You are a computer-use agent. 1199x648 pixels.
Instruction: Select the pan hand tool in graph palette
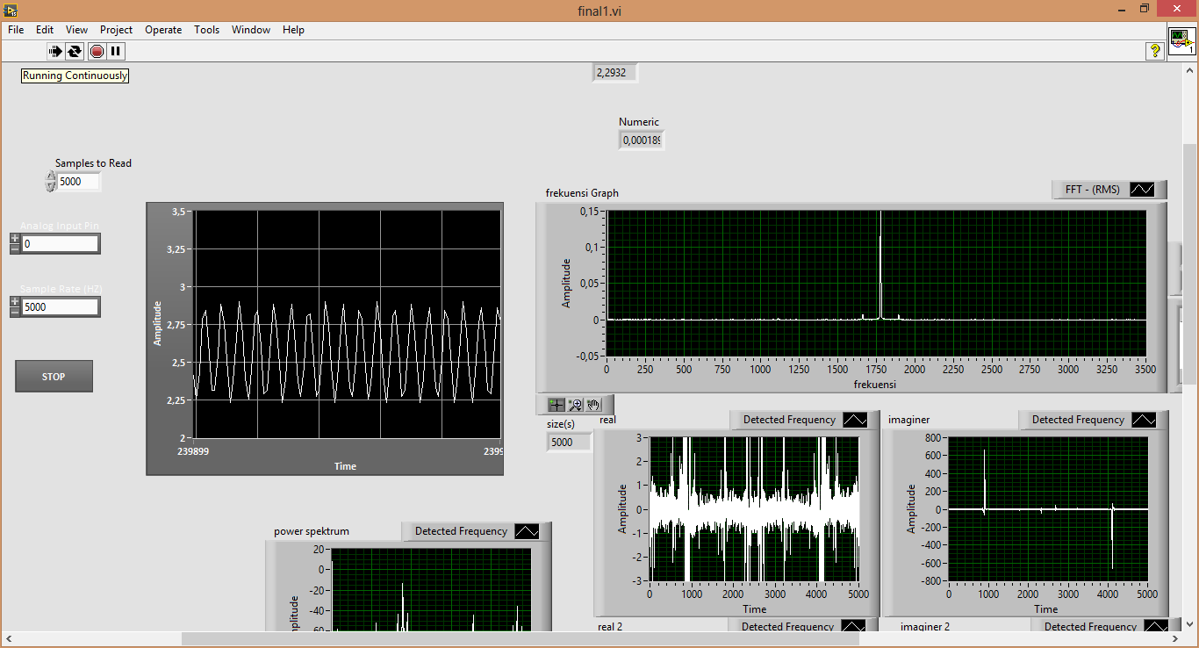coord(594,405)
